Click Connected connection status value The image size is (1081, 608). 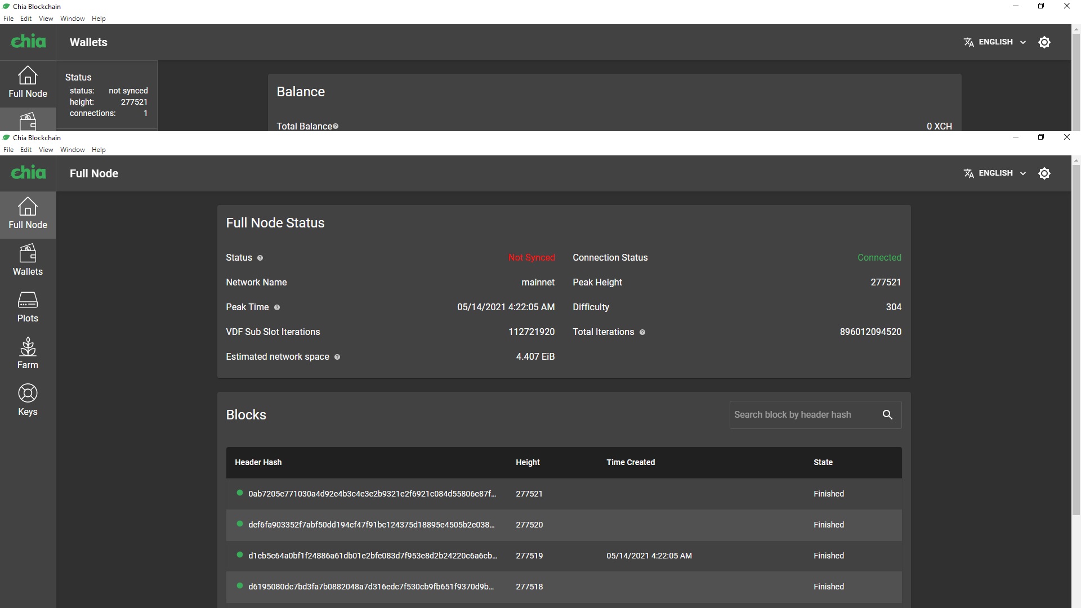click(x=879, y=258)
